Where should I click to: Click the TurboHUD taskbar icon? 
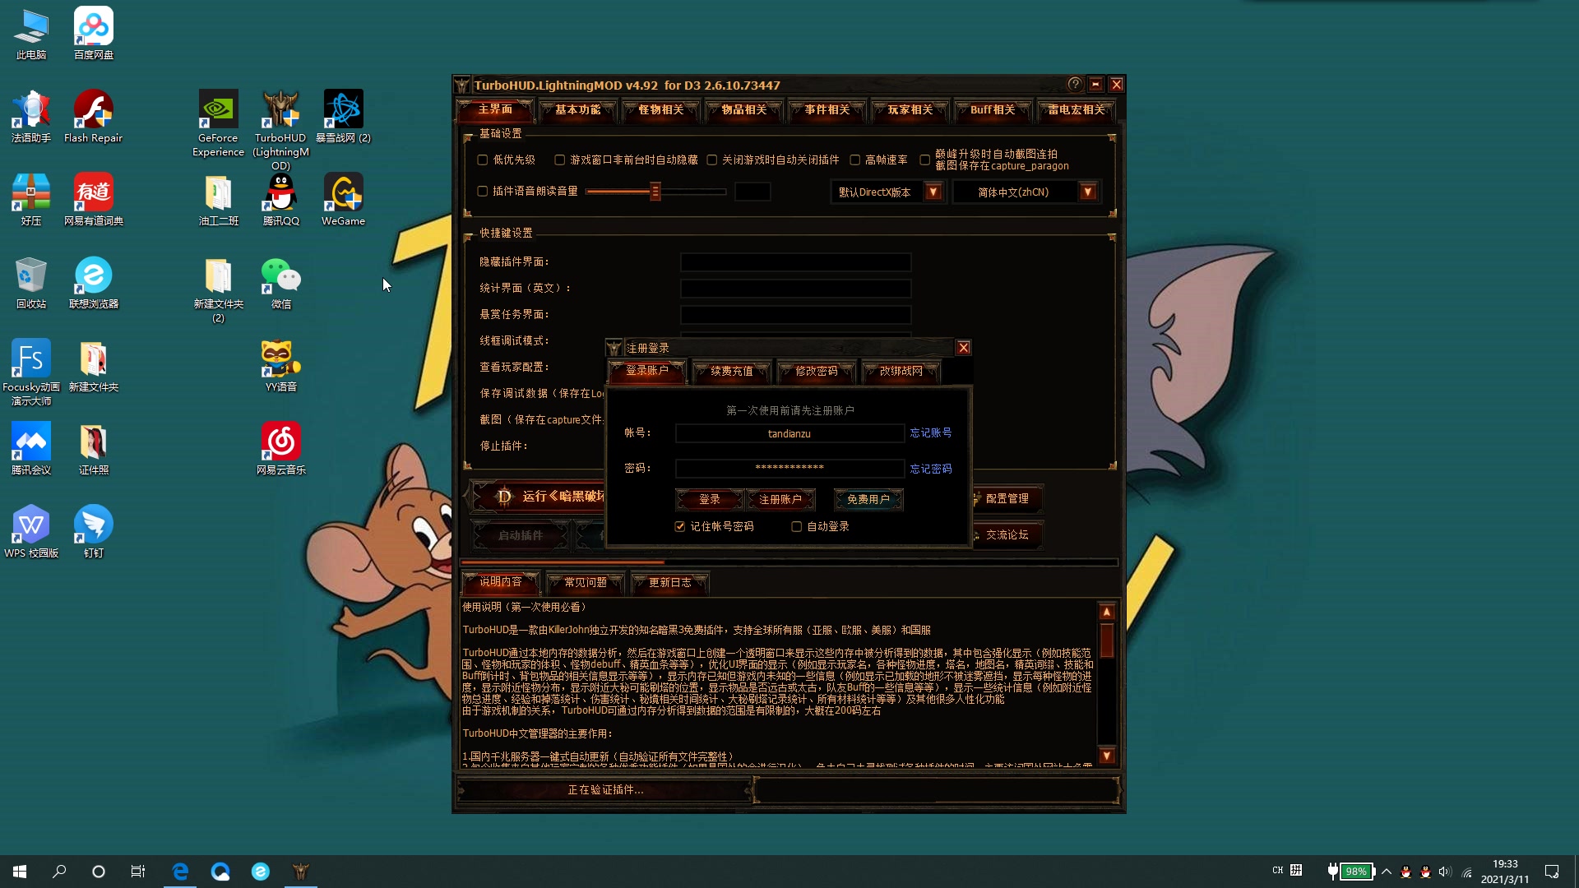(301, 872)
